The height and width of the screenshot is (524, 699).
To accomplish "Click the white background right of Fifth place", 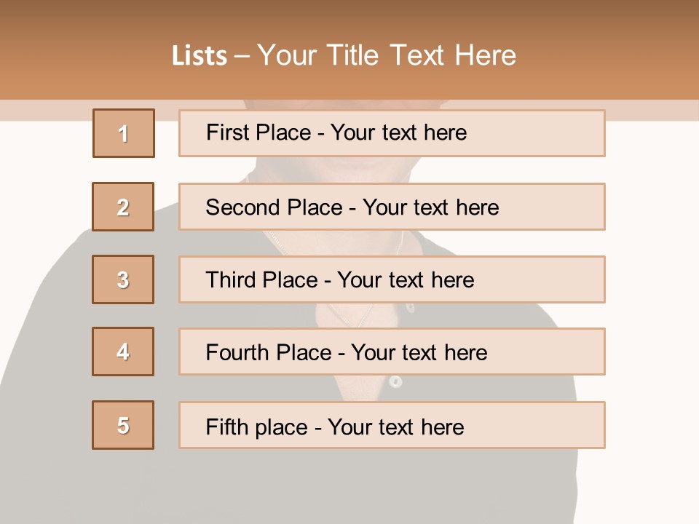I will [x=652, y=425].
